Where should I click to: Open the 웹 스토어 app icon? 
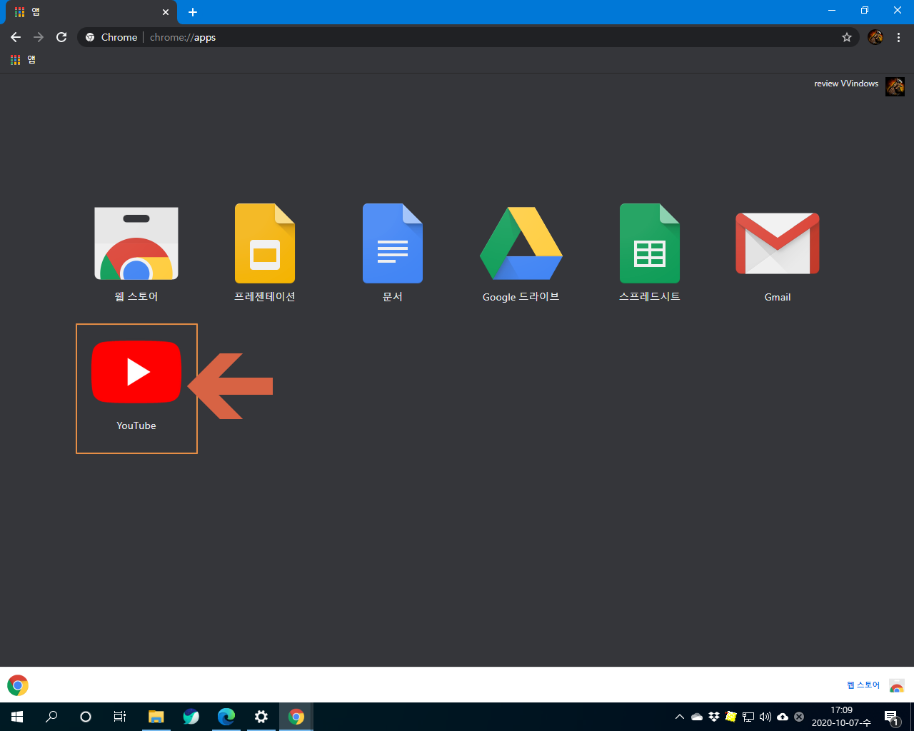[x=136, y=244]
